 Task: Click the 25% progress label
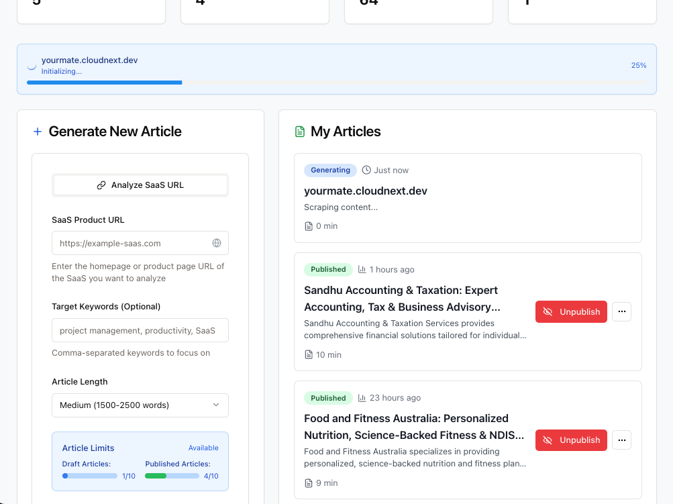(x=639, y=65)
